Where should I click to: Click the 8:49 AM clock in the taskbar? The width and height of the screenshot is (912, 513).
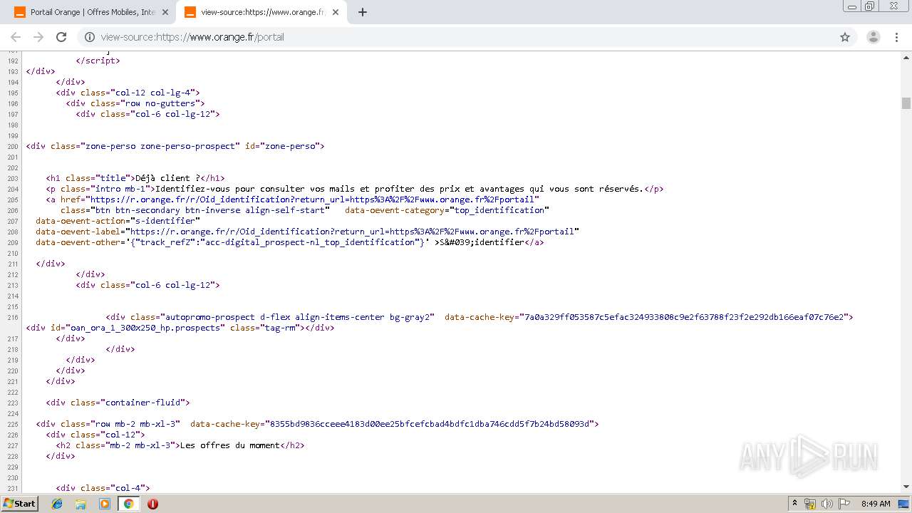click(x=876, y=504)
